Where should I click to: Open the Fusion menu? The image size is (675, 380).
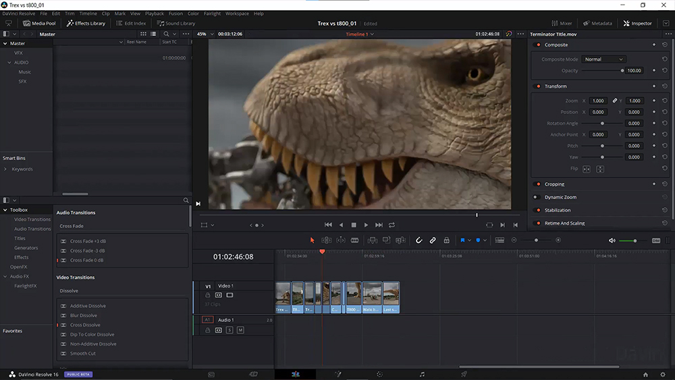tap(175, 13)
